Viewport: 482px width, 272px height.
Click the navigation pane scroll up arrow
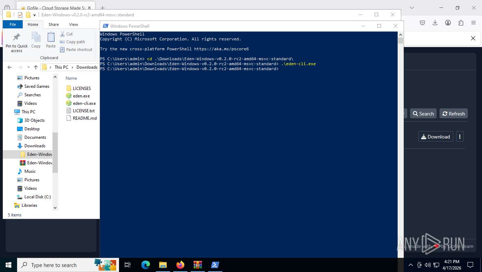click(x=55, y=77)
